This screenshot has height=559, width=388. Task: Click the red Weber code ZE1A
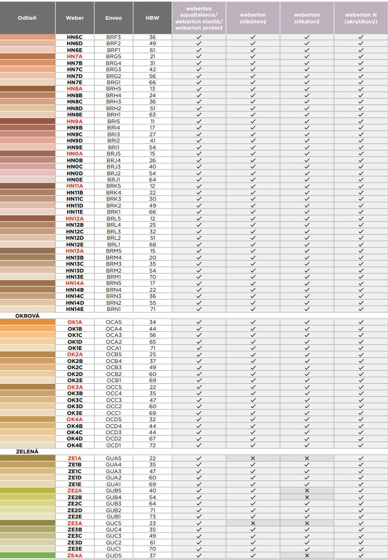point(75,458)
